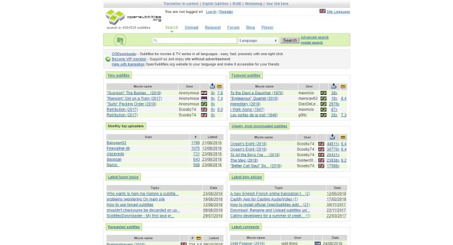Click the download icon in Weekly most downloaded header
The height and width of the screenshot is (245, 453).
coord(332,137)
